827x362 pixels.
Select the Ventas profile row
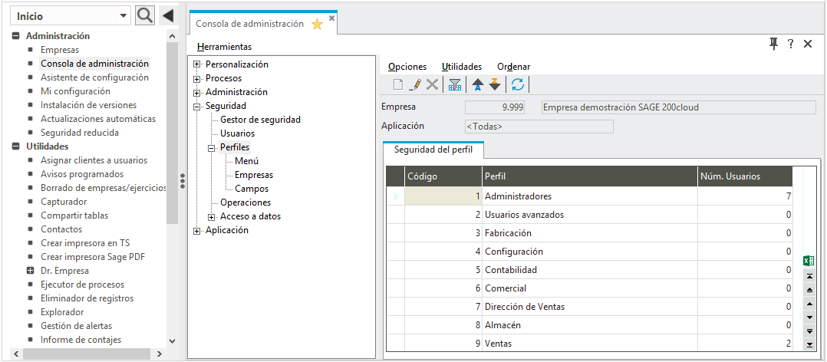point(589,344)
